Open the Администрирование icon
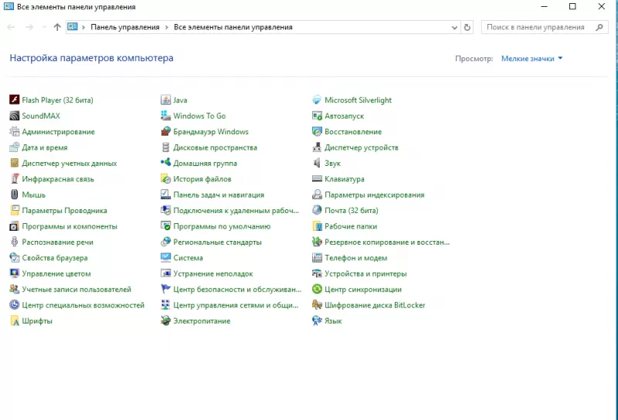Image resolution: width=618 pixels, height=420 pixels. point(14,131)
